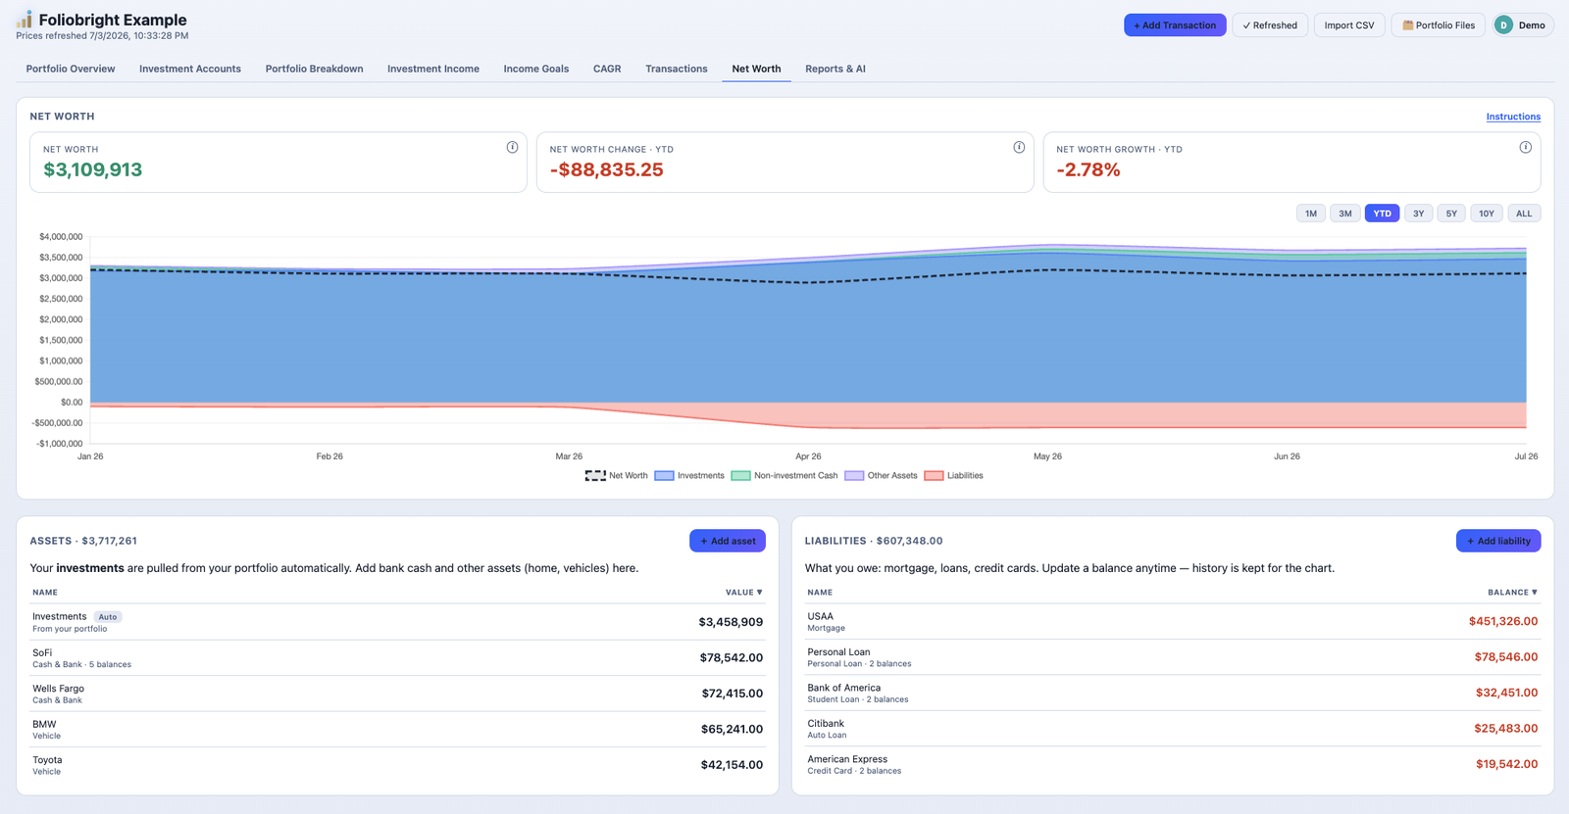
Task: Select the Wells Fargo asset row
Action: (x=397, y=694)
